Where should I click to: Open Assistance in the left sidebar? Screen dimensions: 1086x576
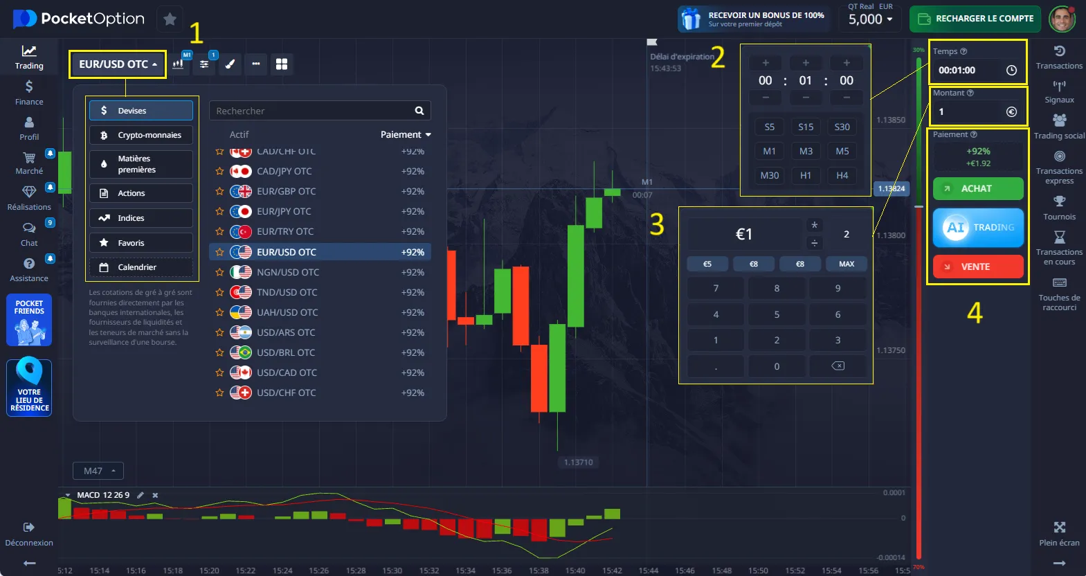point(29,270)
